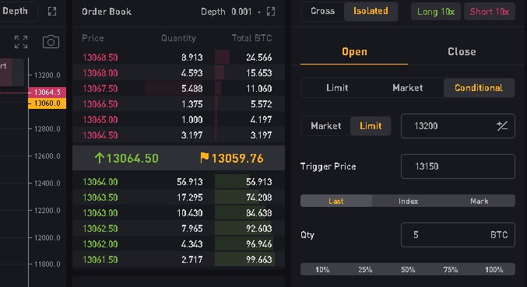Expand the chart to fullscreen using the arrows icon

coord(21,42)
